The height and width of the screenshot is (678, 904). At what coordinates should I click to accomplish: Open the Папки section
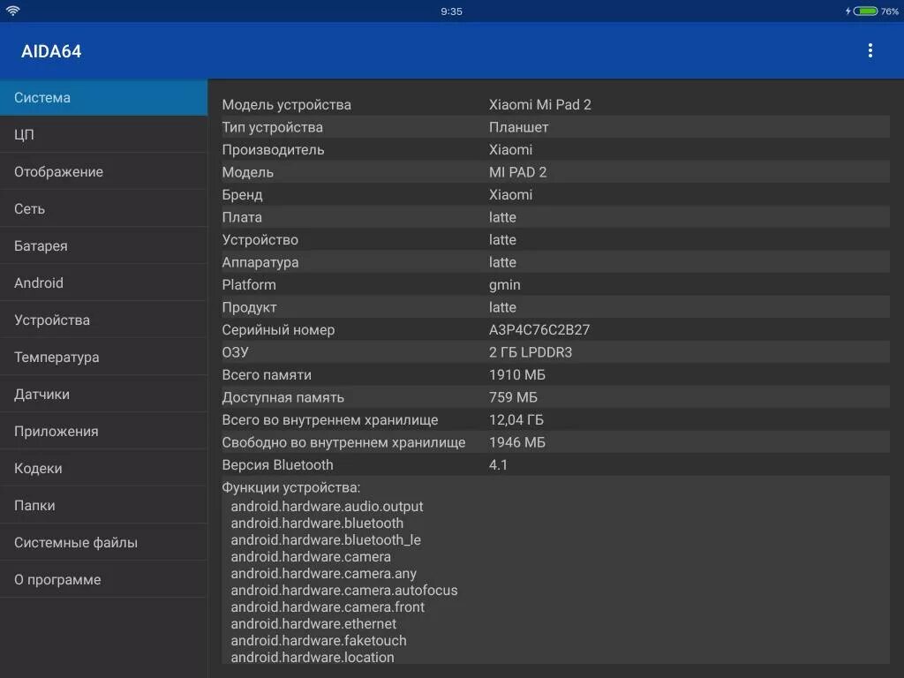(x=104, y=505)
